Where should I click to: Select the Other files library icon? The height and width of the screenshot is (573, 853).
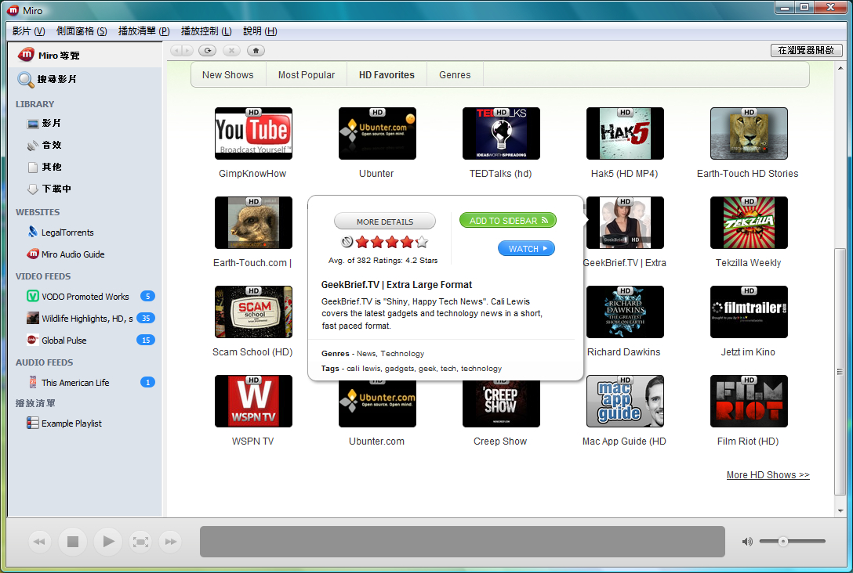33,168
